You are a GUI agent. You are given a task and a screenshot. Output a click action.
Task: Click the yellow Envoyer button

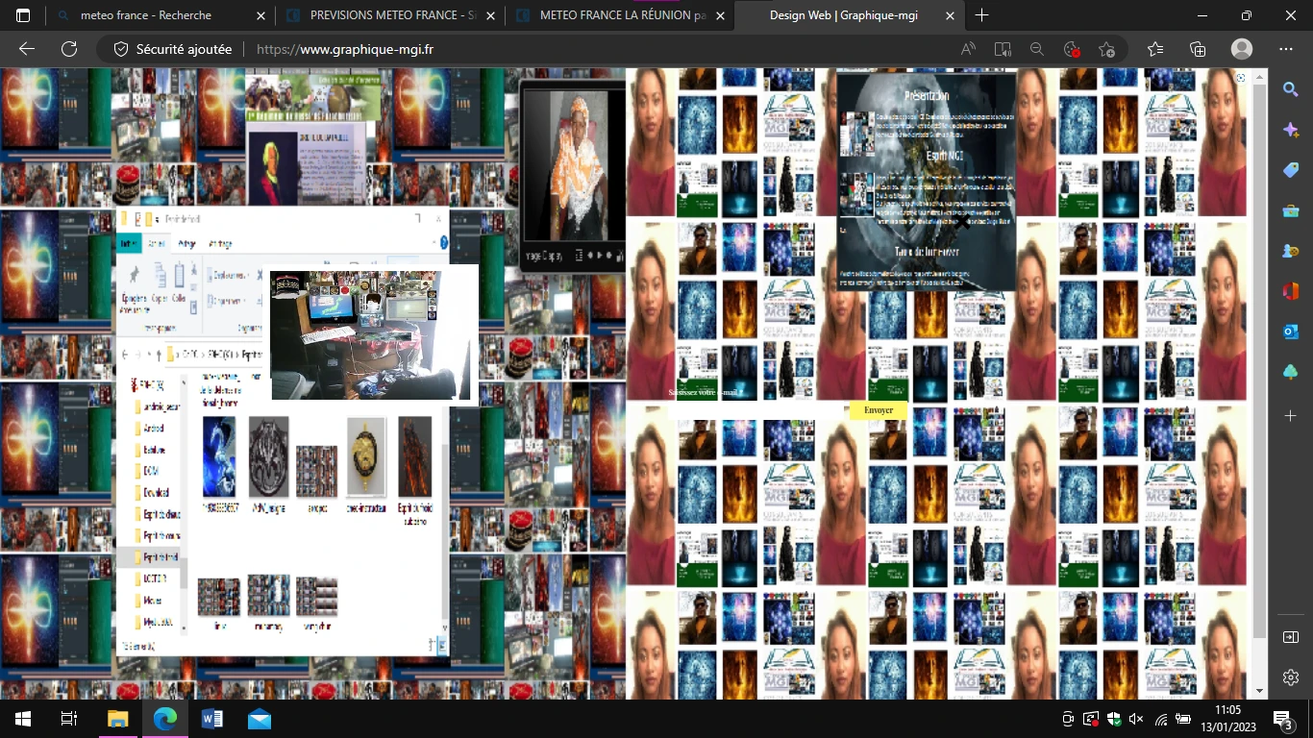[878, 410]
